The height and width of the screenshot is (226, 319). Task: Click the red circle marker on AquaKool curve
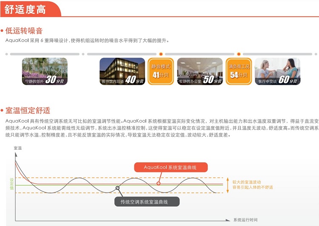[x=158, y=184]
